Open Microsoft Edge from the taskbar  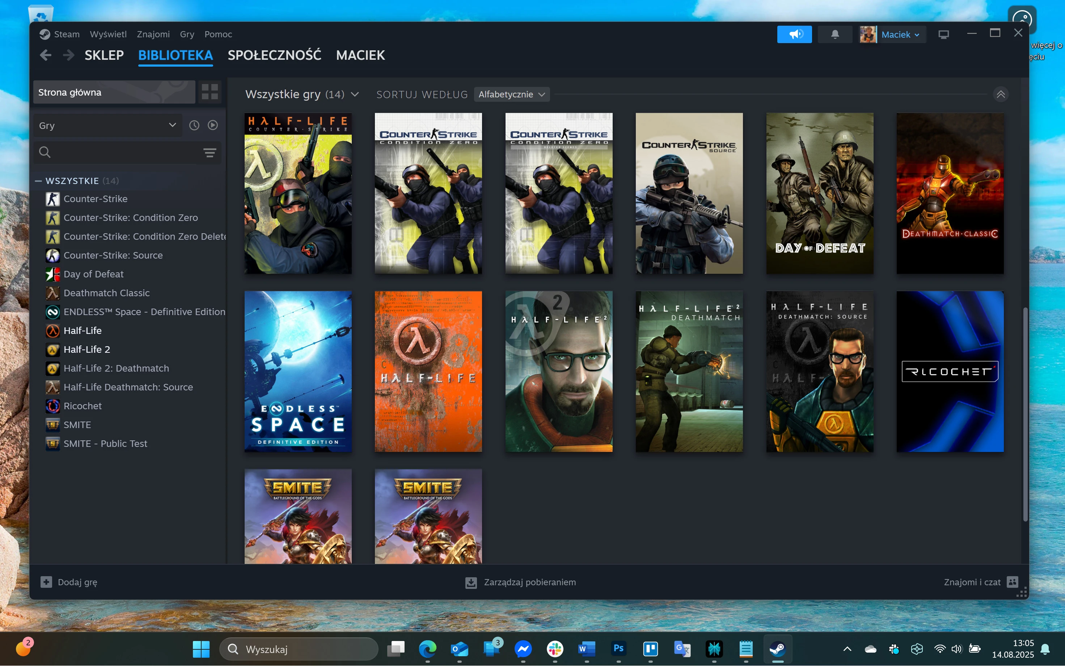[427, 649]
